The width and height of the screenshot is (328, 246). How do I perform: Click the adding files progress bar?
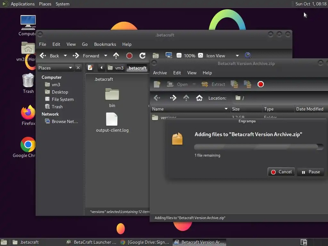(x=259, y=147)
